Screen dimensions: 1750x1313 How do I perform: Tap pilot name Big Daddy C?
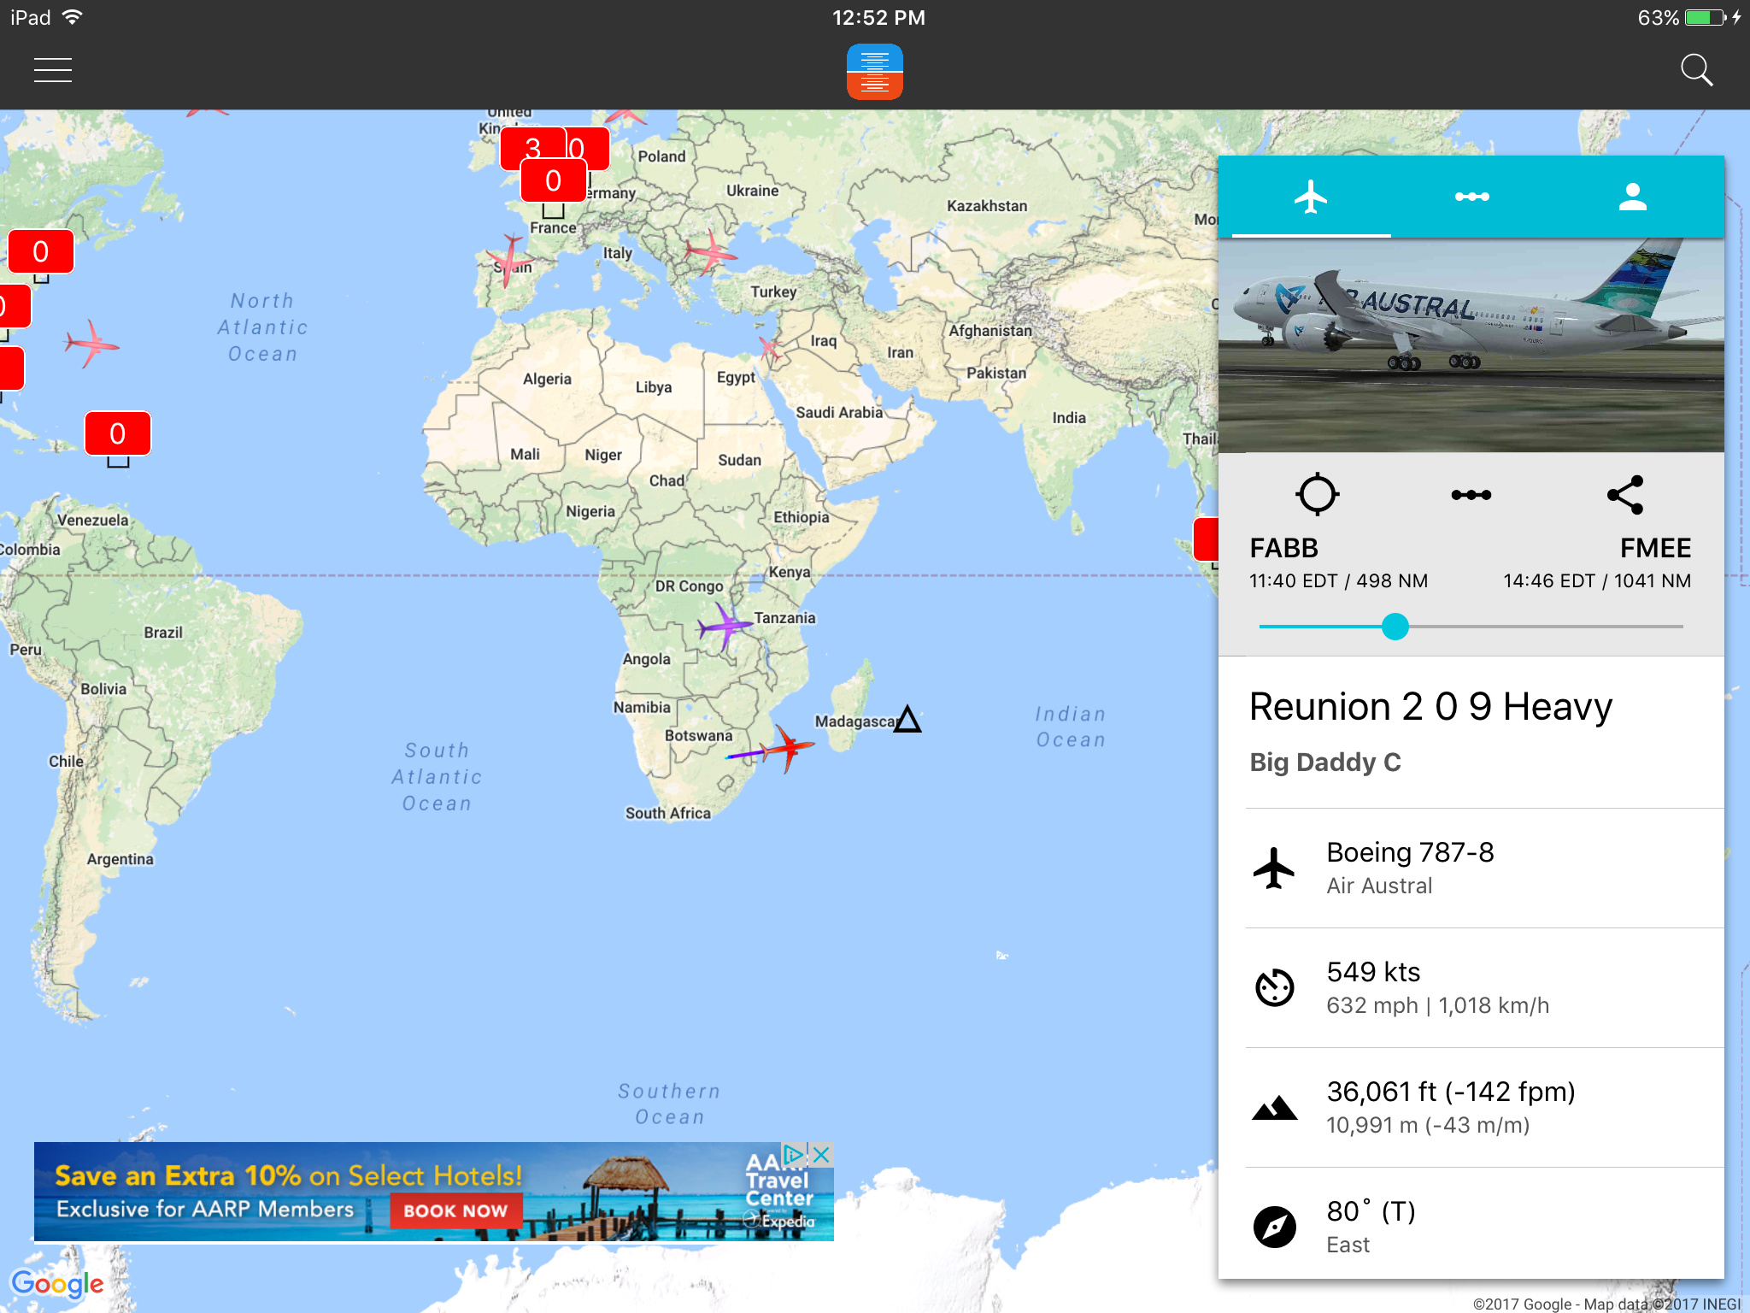point(1324,762)
